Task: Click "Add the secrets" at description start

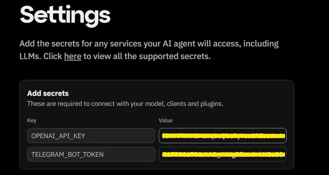Action: pyautogui.click(x=46, y=43)
